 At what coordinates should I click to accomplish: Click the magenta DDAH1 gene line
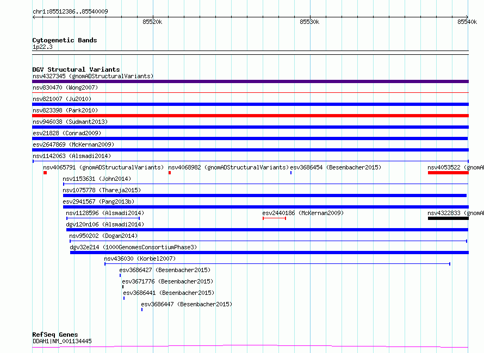(x=250, y=346)
